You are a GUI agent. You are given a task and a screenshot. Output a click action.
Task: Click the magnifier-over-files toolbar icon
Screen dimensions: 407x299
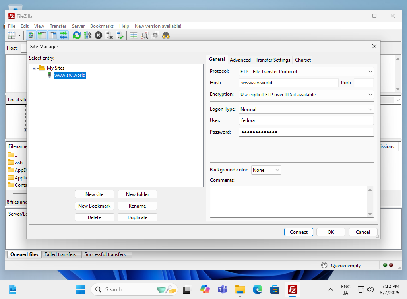145,35
